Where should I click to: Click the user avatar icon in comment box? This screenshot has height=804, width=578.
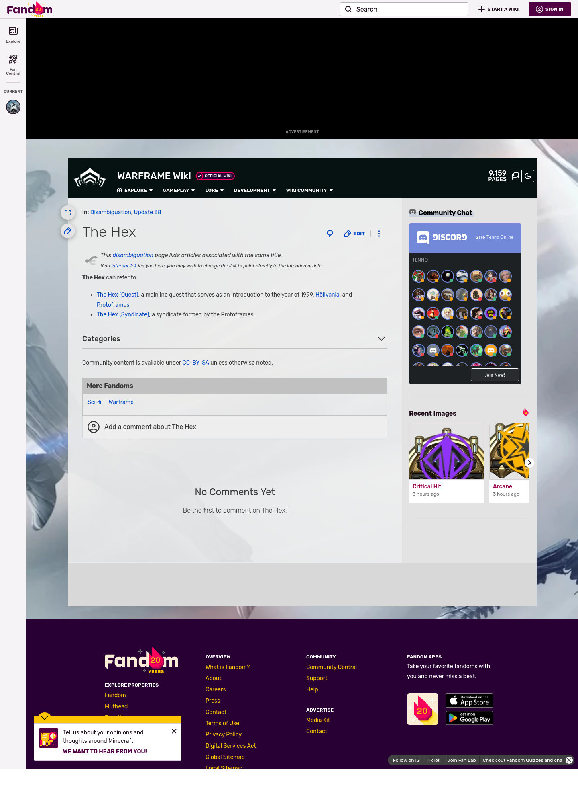click(94, 427)
